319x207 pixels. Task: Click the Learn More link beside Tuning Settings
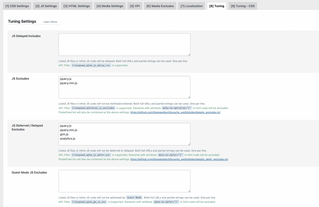click(x=50, y=22)
